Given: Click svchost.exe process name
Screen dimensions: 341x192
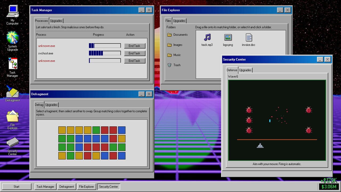Looking at the screenshot, I should [46, 53].
